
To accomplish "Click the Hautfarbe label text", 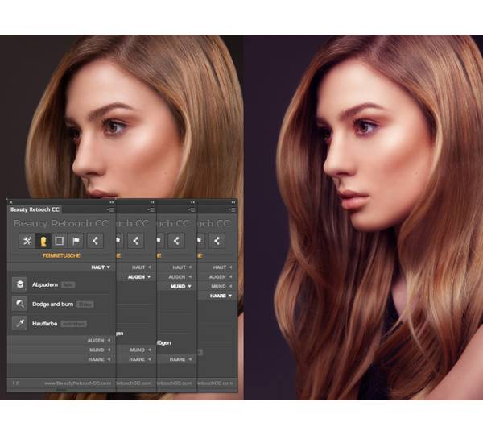I will coord(44,324).
